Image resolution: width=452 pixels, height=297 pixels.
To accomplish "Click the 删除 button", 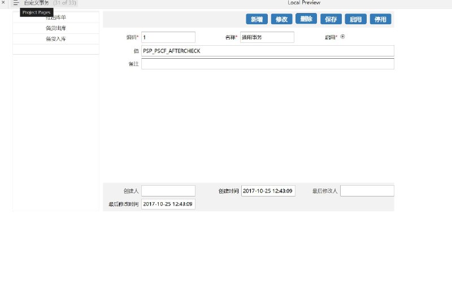I will 306,19.
